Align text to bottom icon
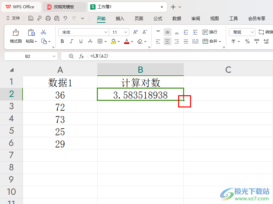The width and height of the screenshot is (273, 204). (177, 32)
